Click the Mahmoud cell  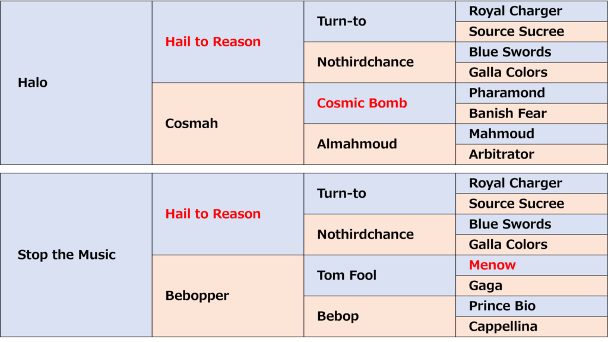coord(531,134)
